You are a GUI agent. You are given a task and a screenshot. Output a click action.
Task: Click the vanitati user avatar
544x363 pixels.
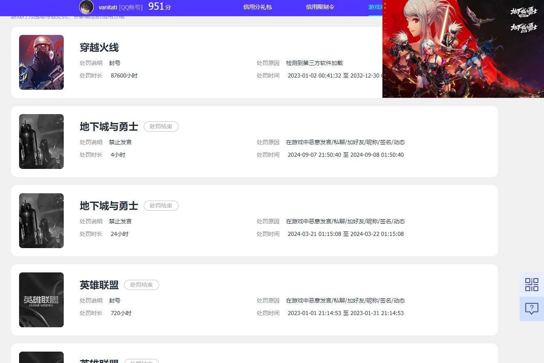(x=86, y=7)
